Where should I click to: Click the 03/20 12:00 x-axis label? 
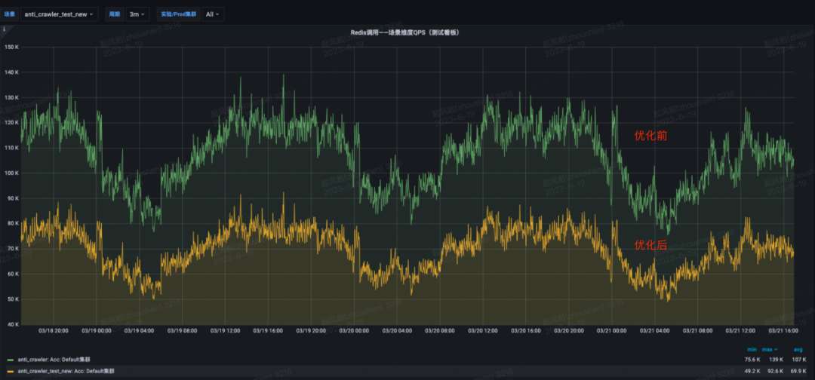coord(483,330)
